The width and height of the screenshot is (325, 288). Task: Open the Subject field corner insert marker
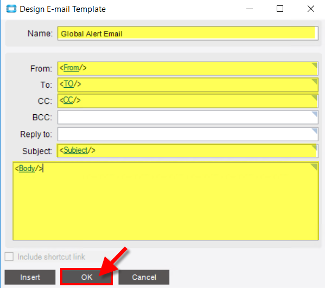[315, 148]
